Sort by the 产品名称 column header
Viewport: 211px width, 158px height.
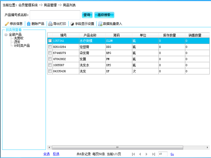pos(90,35)
